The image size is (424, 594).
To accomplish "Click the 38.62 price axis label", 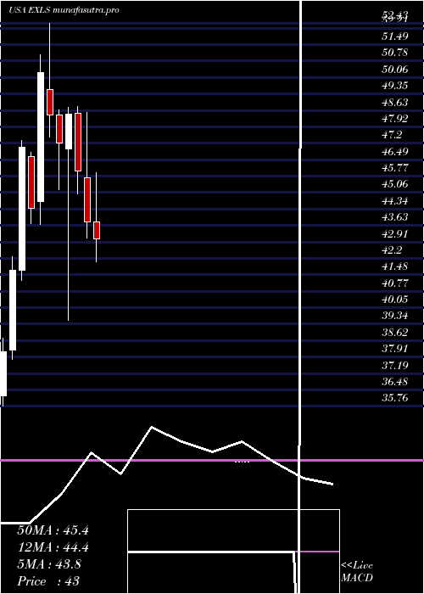I will (x=394, y=333).
